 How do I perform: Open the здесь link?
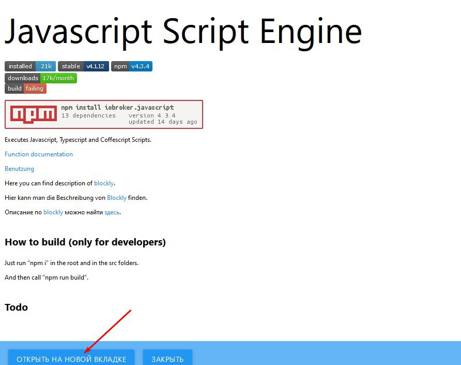(112, 212)
